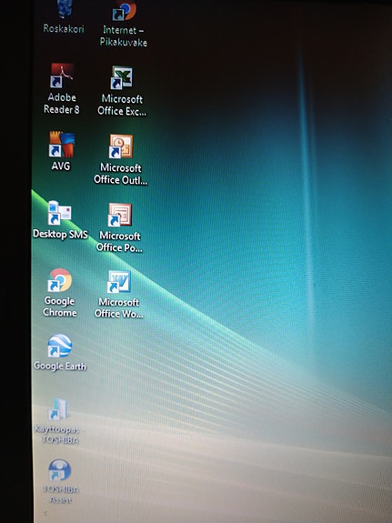This screenshot has width=392, height=523.
Task: Select the 'Desktop SMS' label text
Action: pos(60,234)
